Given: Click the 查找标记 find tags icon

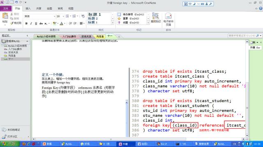Looking at the screenshot, I should (x=156, y=18).
